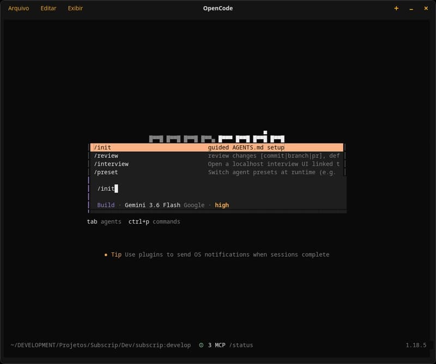Click the plus icon in title bar

click(396, 8)
